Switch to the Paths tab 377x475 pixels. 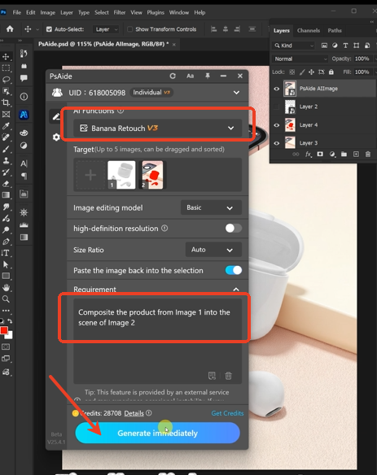coord(335,30)
